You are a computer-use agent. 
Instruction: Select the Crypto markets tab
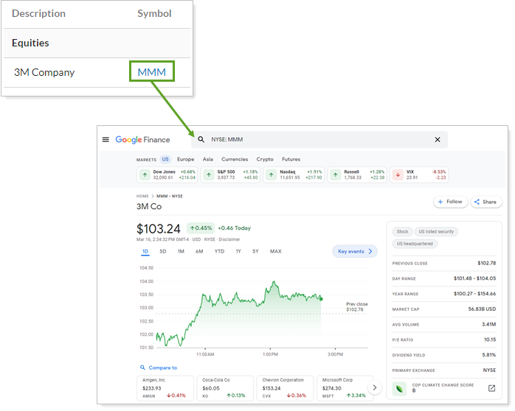[x=264, y=159]
